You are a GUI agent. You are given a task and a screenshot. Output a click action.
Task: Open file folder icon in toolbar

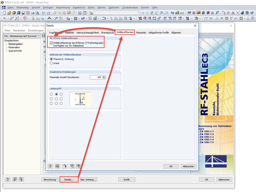tap(9, 13)
